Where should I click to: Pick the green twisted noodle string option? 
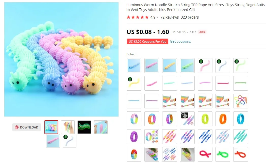click(223, 154)
